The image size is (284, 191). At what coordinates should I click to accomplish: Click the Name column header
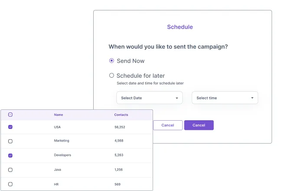pos(59,115)
